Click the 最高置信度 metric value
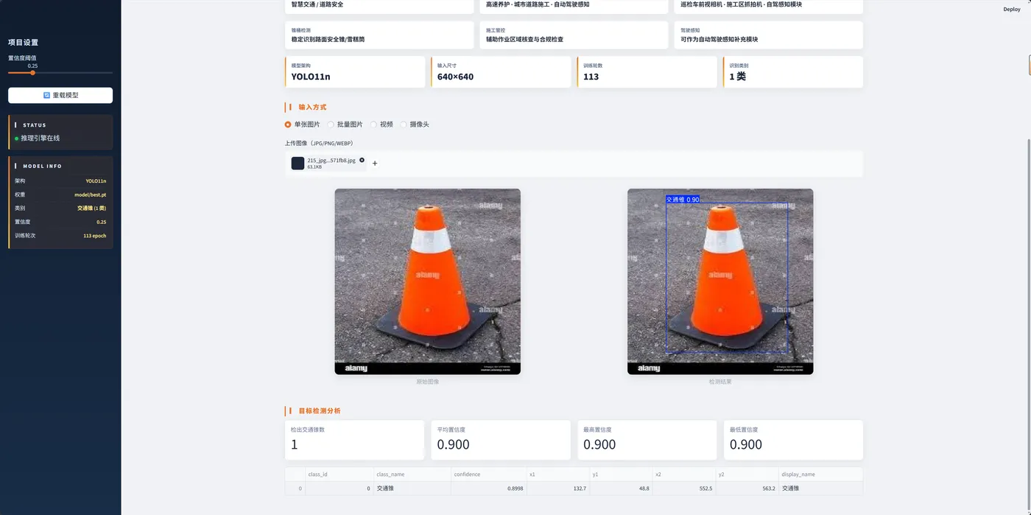This screenshot has width=1031, height=515. pyautogui.click(x=599, y=444)
